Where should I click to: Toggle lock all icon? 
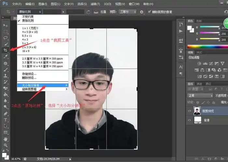pyautogui.click(x=213, y=102)
